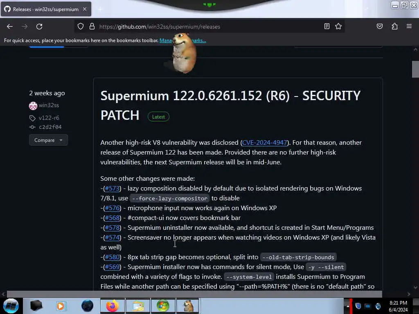Switch to Firefox in the taskbar
The width and height of the screenshot is (419, 314).
[112, 306]
